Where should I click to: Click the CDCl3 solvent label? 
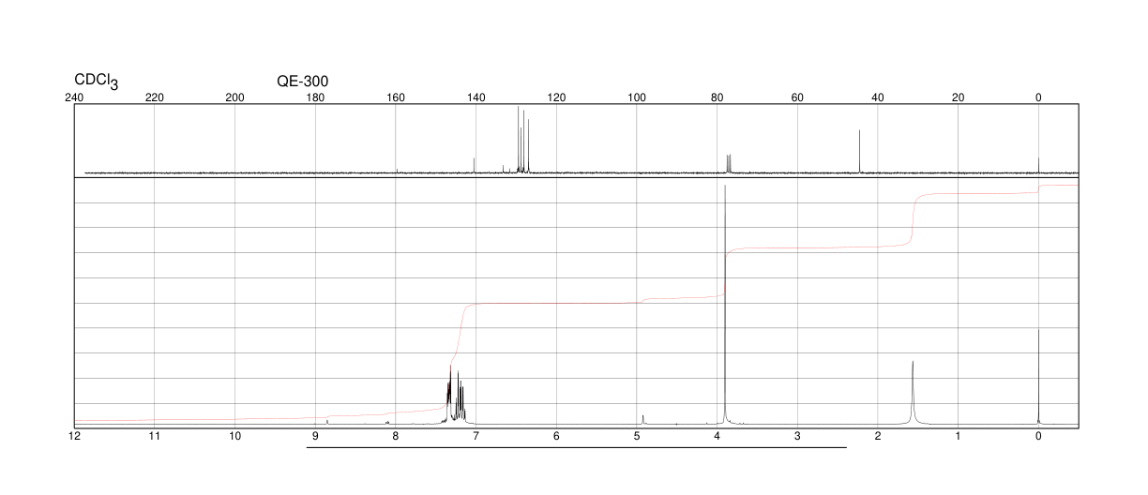click(97, 82)
